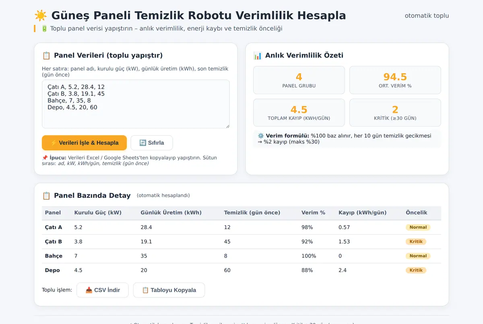Click the 5.2 installed power cell

pyautogui.click(x=78, y=228)
